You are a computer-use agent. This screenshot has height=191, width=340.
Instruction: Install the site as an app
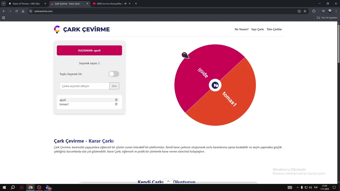pyautogui.click(x=299, y=11)
